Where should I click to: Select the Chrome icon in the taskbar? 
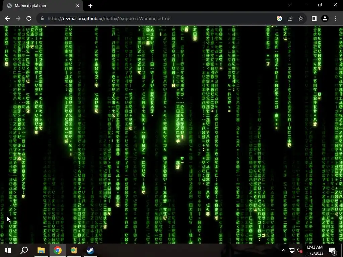58,250
